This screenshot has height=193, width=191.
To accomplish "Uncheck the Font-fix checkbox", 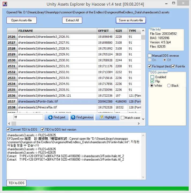I will pyautogui.click(x=173, y=66).
